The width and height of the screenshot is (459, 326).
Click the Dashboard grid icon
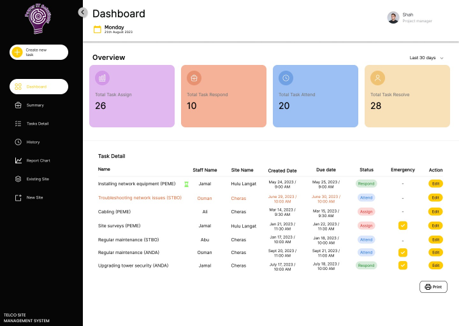pos(18,87)
